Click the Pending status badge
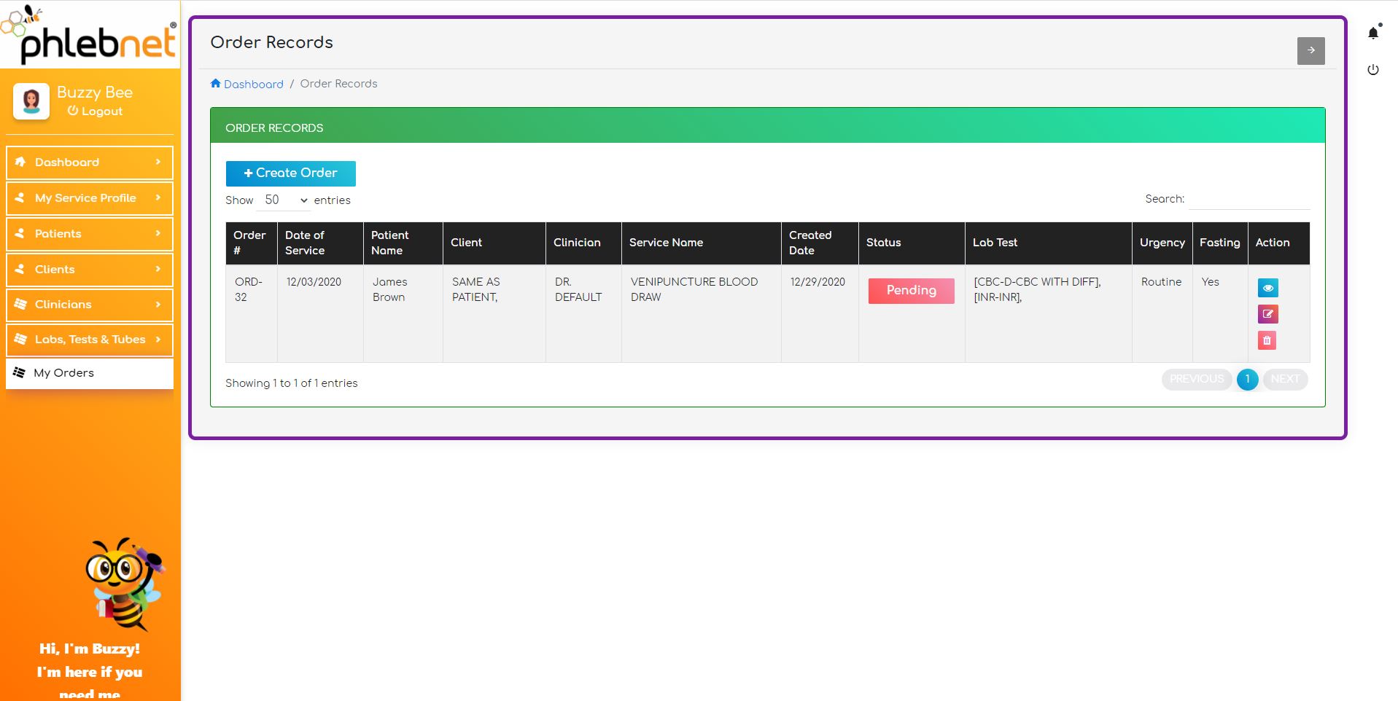Screen dimensions: 1398x701 click(x=911, y=291)
